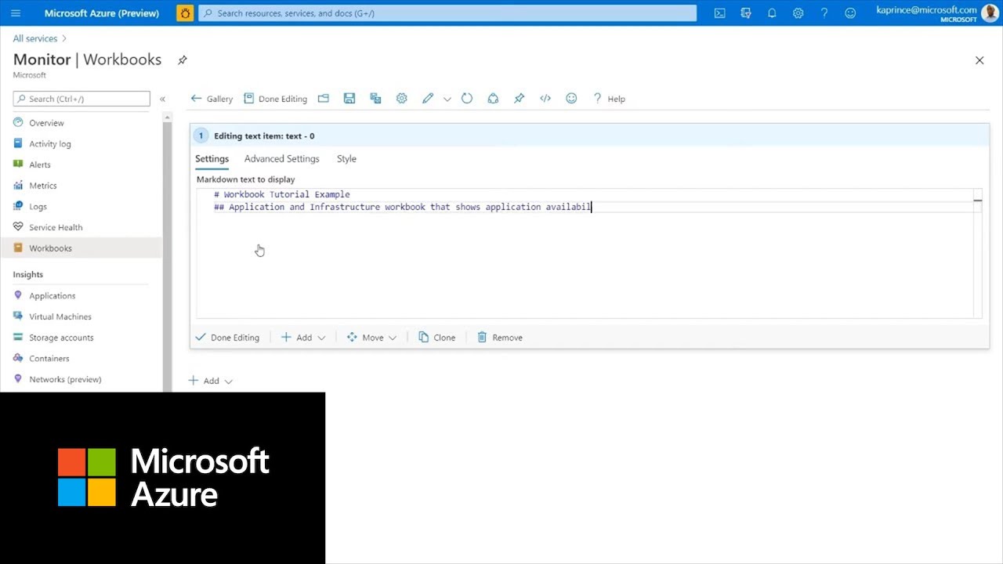Expand the dropdown chevron beside the pencil
Image resolution: width=1003 pixels, height=564 pixels.
pos(447,99)
